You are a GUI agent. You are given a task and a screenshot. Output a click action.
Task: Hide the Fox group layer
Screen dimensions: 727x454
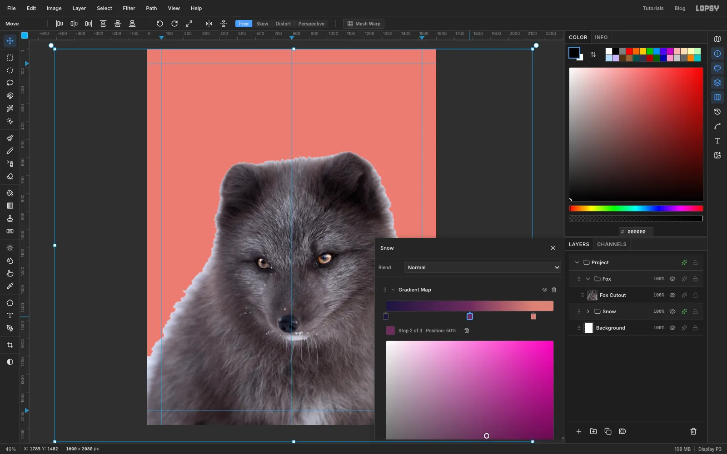pos(672,279)
